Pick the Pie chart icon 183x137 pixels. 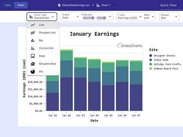coord(33,72)
